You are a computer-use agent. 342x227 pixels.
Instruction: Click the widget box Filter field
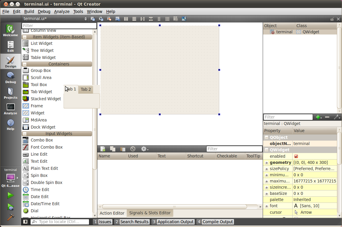[x=59, y=26]
